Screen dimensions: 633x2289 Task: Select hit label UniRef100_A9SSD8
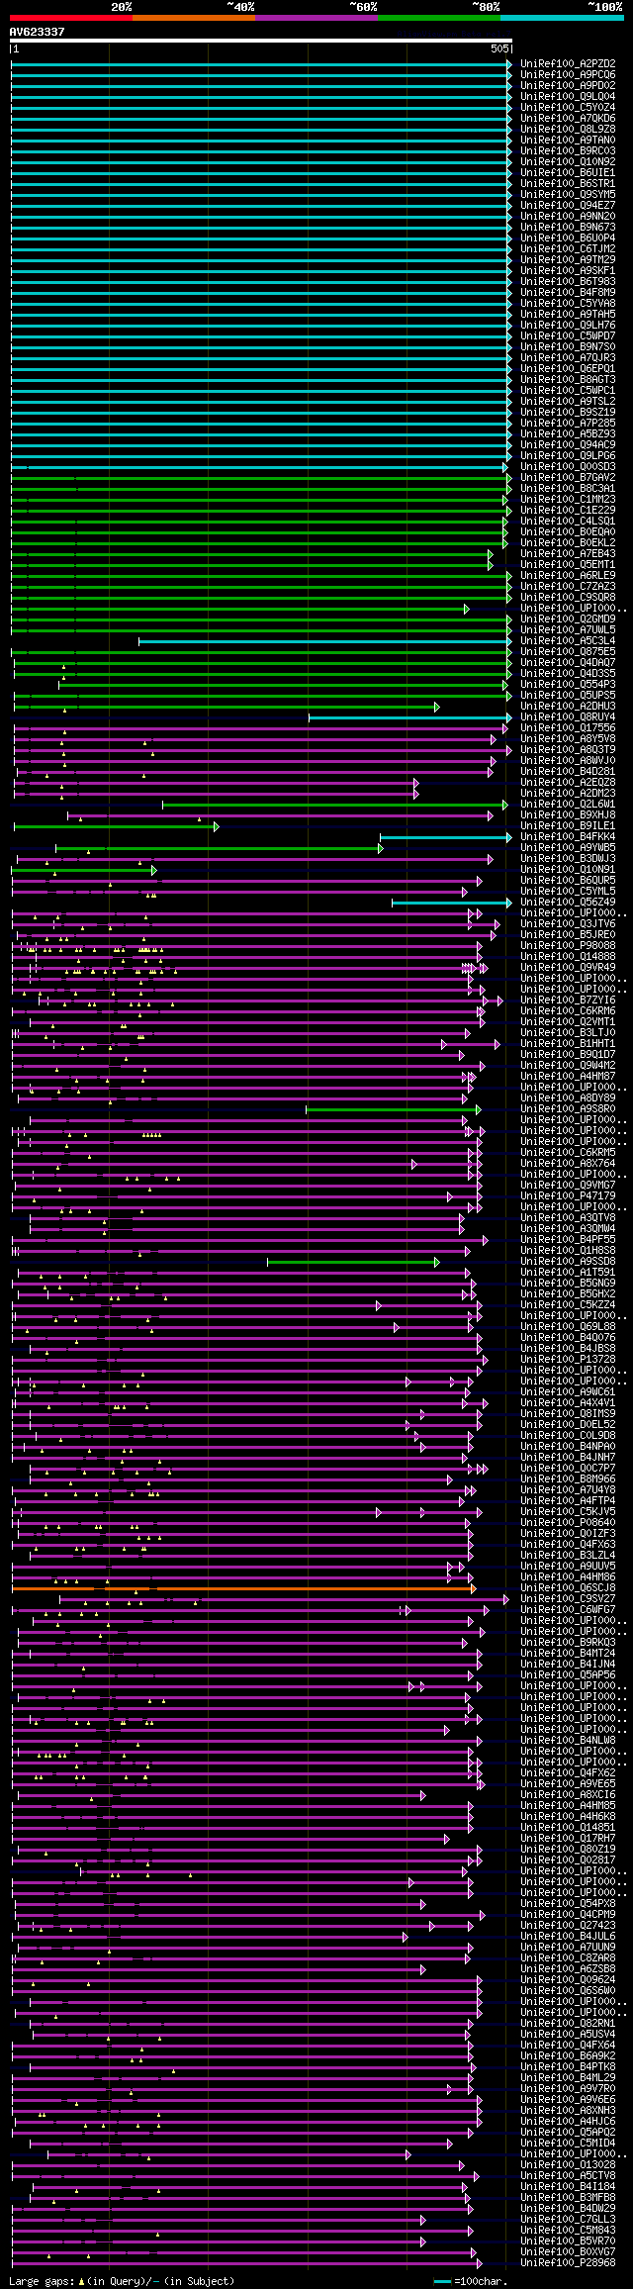pyautogui.click(x=568, y=1261)
